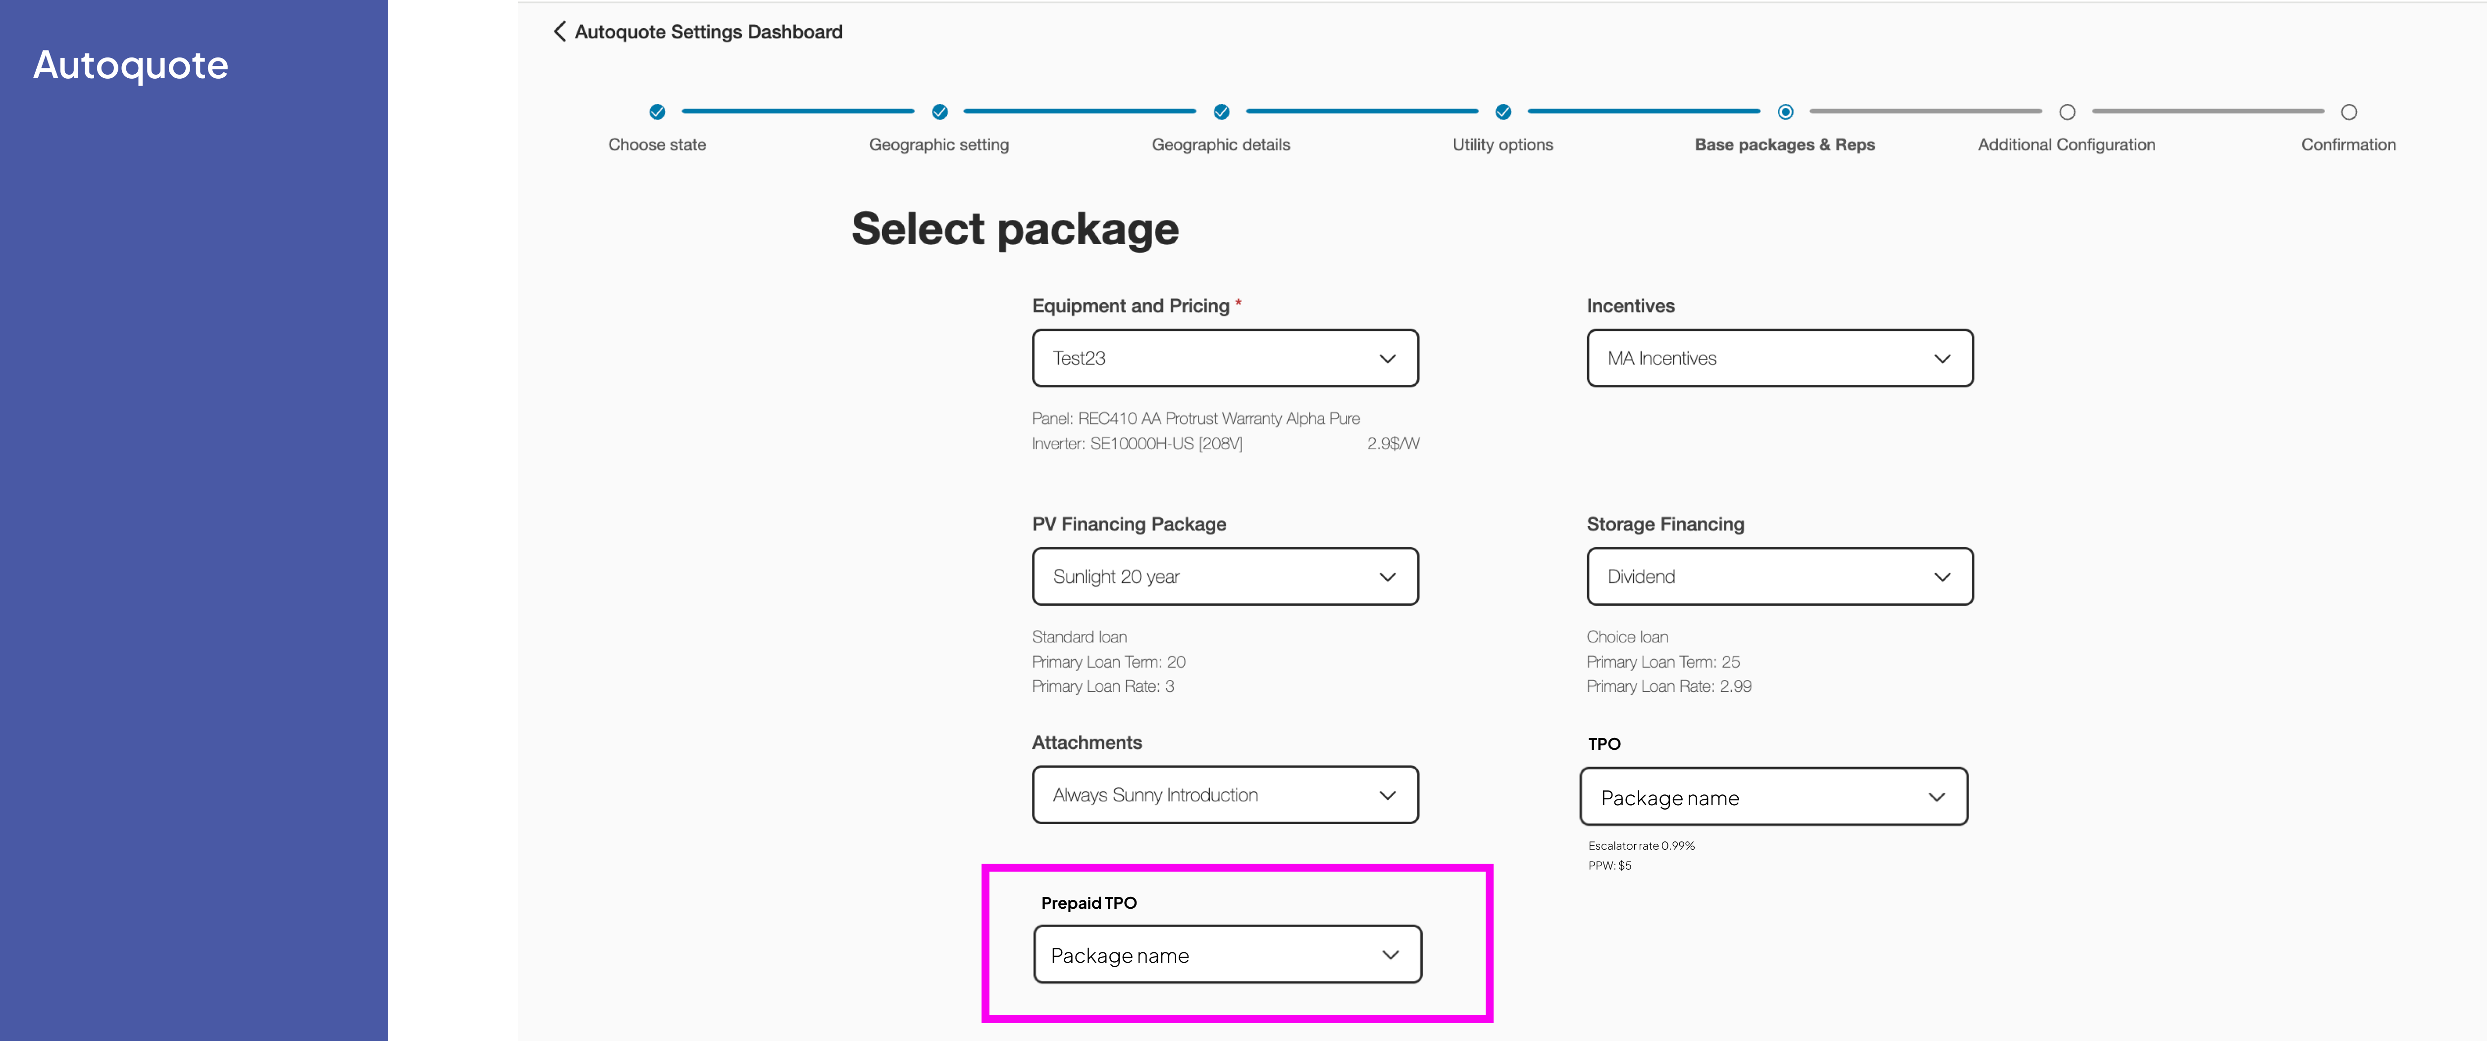Click the Prepaid TPO dropdown chevron arrow
The height and width of the screenshot is (1041, 2487).
pos(1390,955)
